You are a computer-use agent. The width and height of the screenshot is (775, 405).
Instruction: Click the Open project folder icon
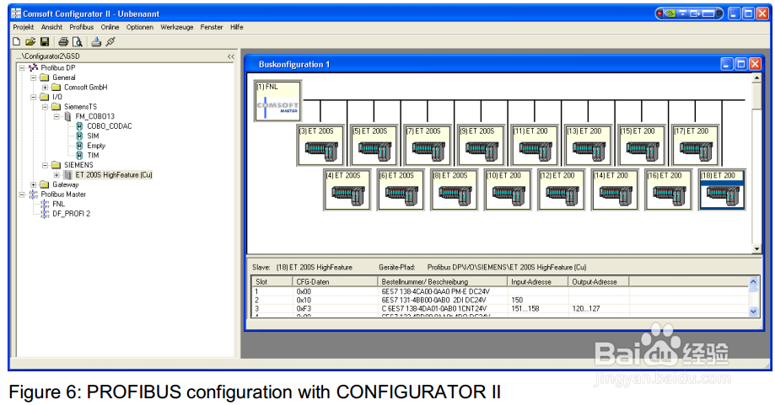tap(30, 42)
